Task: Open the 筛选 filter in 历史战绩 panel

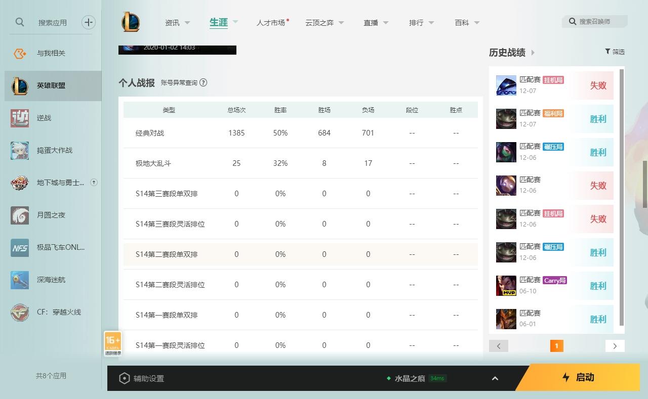Action: tap(615, 52)
